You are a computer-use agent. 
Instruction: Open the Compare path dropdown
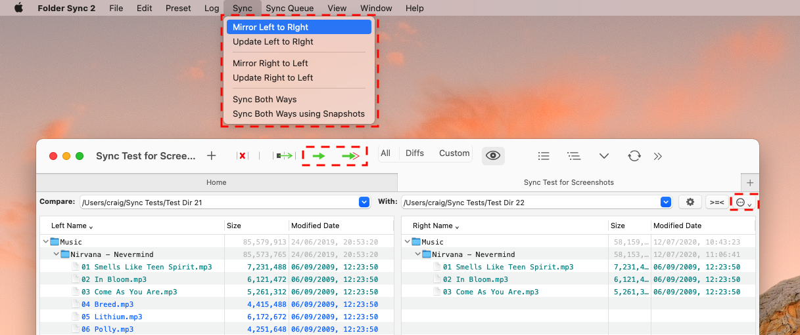[x=364, y=203]
